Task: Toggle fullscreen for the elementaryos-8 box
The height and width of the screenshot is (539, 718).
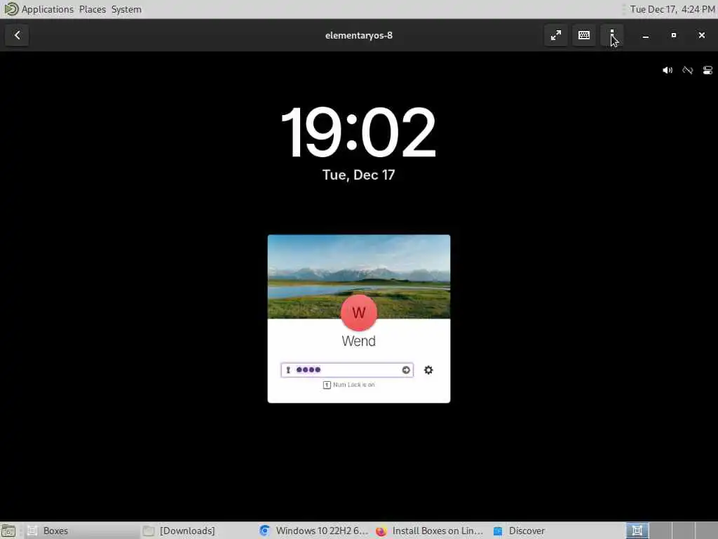Action: [x=556, y=35]
